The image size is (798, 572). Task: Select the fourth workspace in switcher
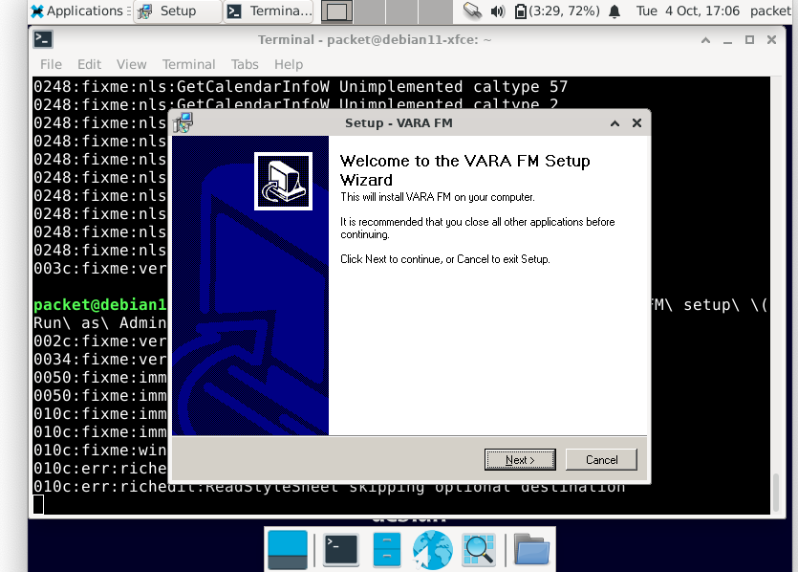point(435,11)
